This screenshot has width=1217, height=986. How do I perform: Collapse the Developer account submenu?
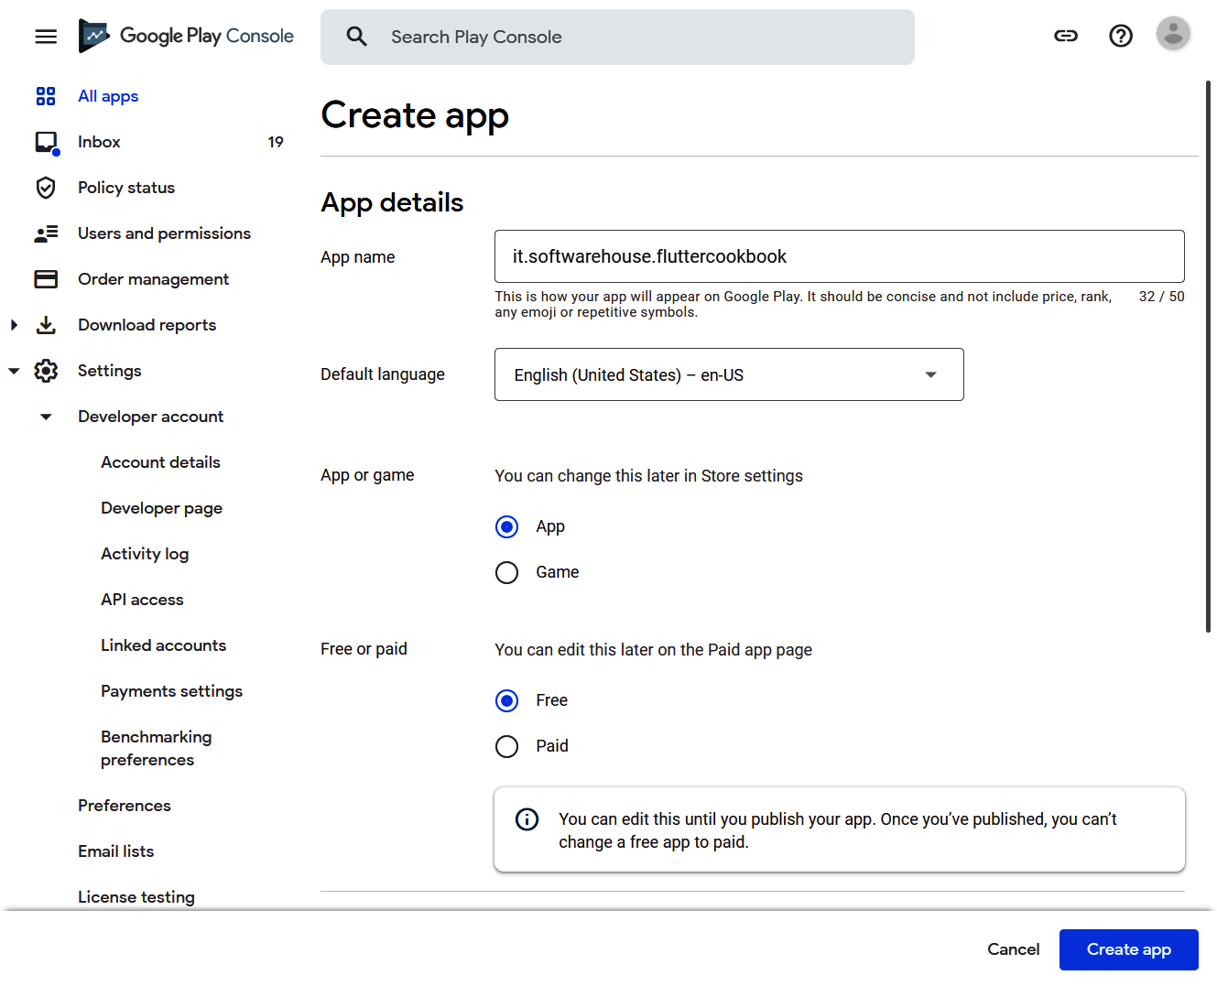pos(46,417)
